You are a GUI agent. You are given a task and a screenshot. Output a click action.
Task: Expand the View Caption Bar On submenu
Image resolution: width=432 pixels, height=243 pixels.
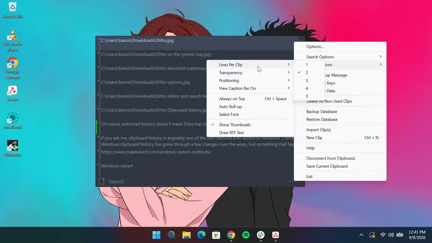point(250,88)
